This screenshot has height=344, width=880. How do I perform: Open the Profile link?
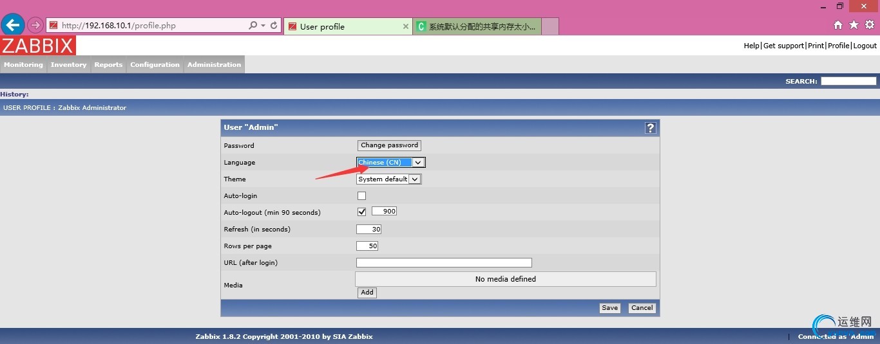pos(838,46)
